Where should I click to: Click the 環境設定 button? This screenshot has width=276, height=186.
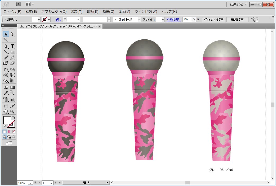point(237,20)
